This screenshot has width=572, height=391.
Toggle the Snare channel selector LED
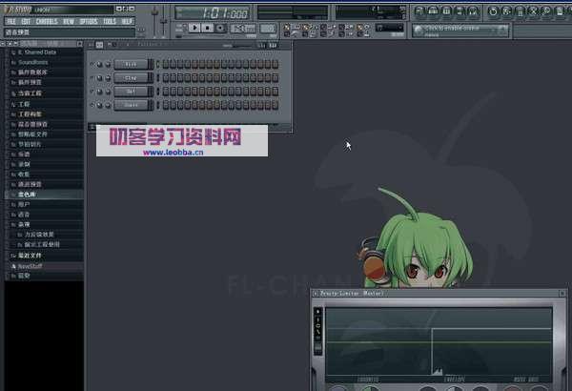tap(158, 105)
